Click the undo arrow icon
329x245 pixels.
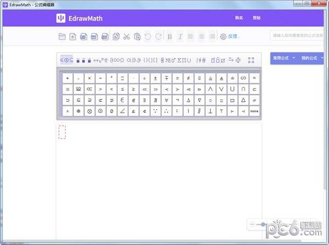148,37
